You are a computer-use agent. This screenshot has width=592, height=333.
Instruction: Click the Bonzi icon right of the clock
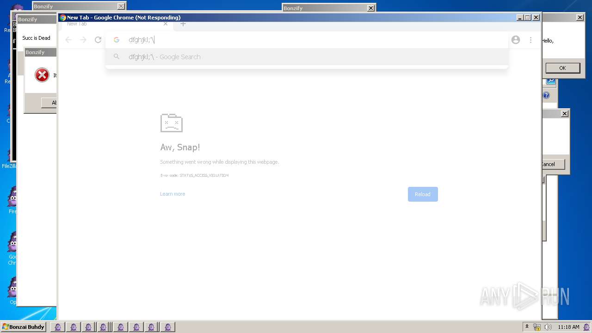coord(586,327)
